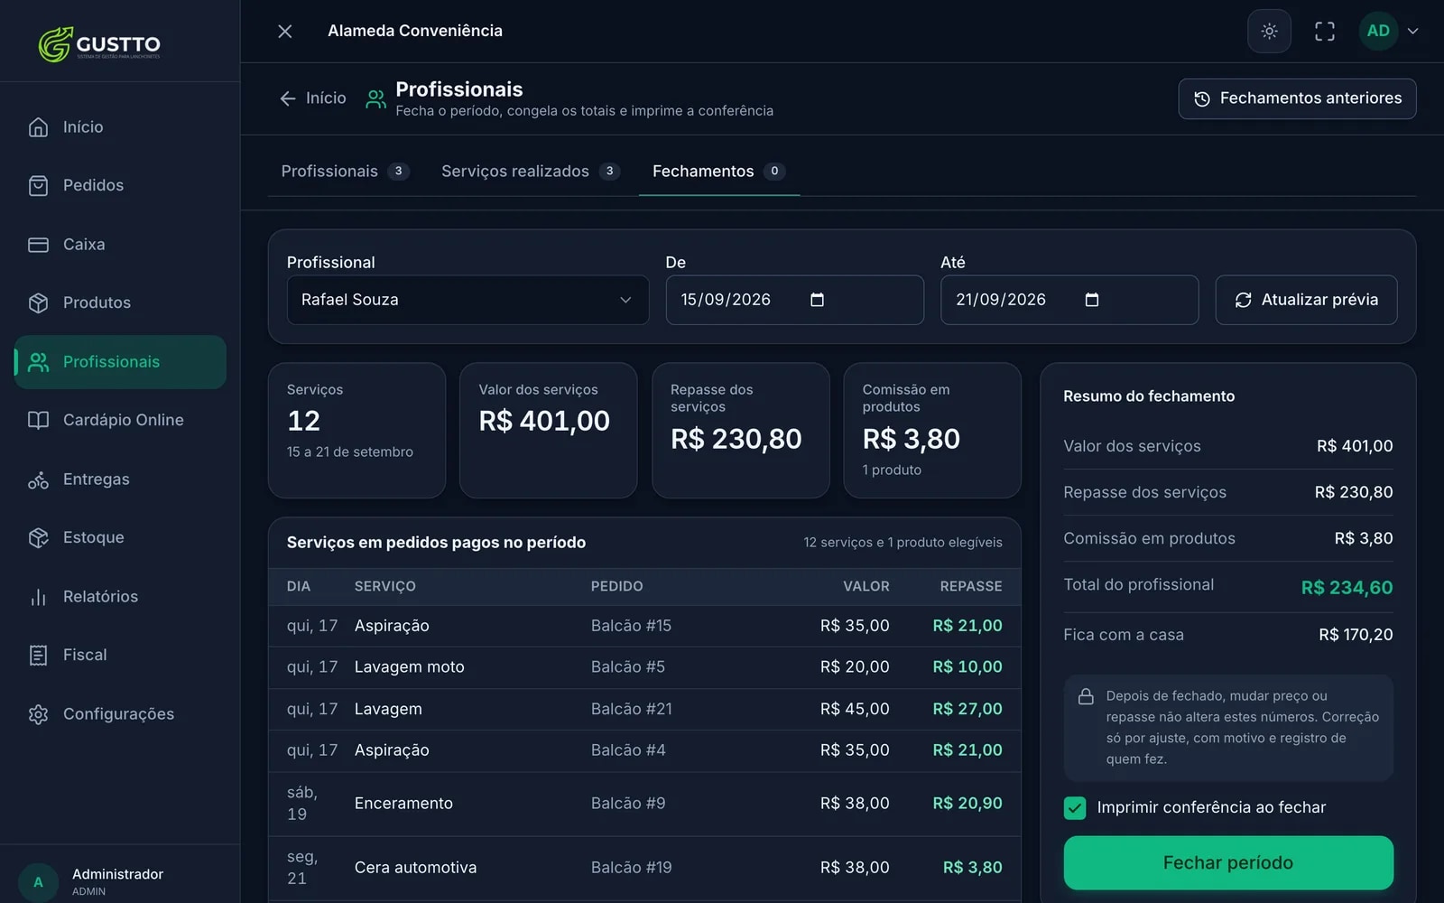Click the lock icon in notice
The height and width of the screenshot is (903, 1444).
click(1086, 697)
